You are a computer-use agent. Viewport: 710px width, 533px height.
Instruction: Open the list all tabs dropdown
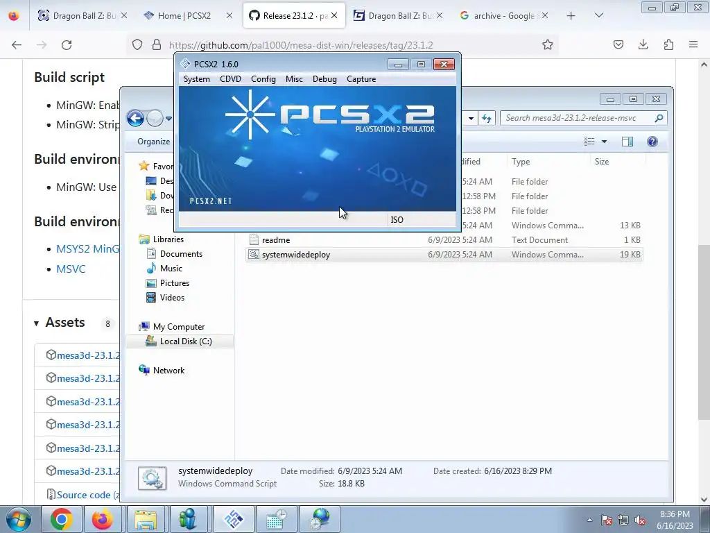tap(599, 15)
